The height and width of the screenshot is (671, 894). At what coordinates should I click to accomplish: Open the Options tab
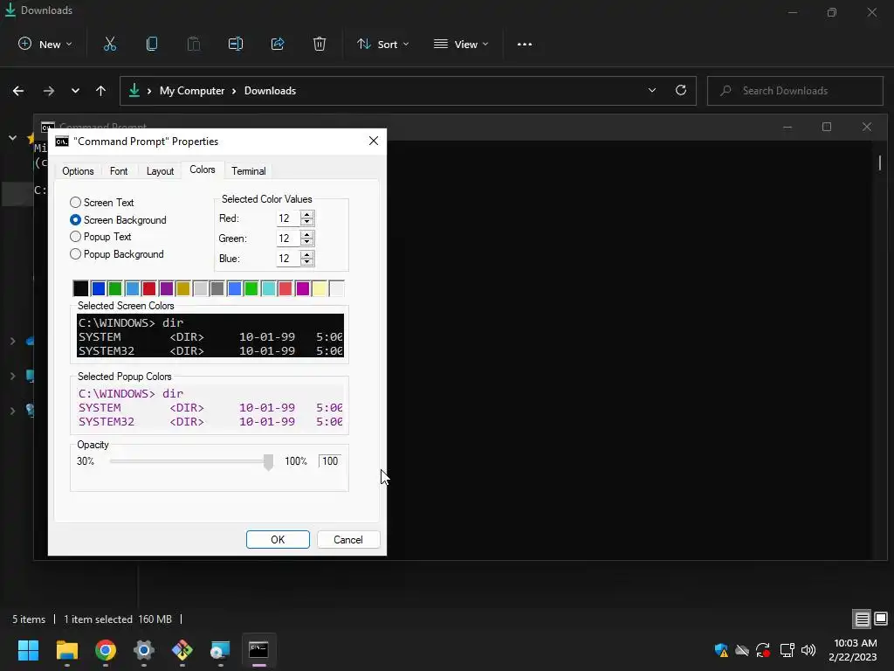tap(78, 171)
